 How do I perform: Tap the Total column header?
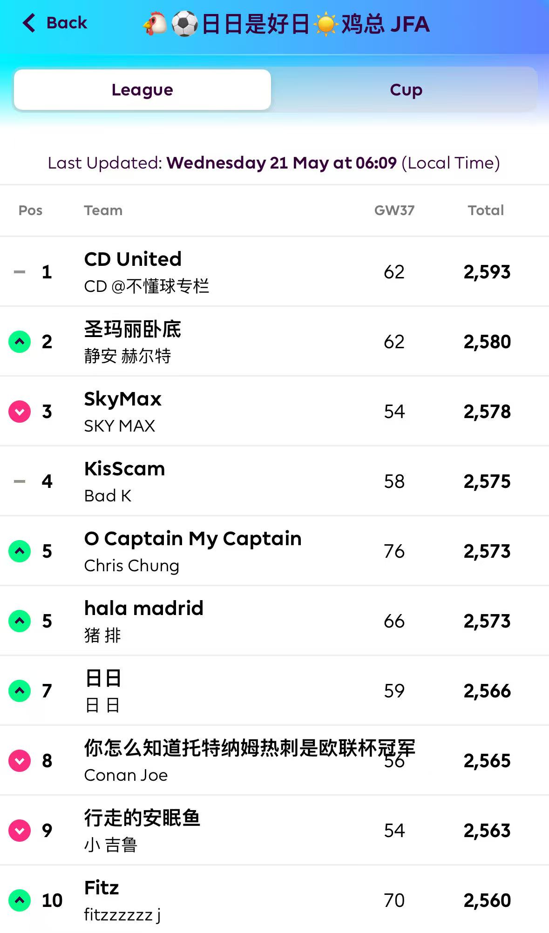[486, 210]
